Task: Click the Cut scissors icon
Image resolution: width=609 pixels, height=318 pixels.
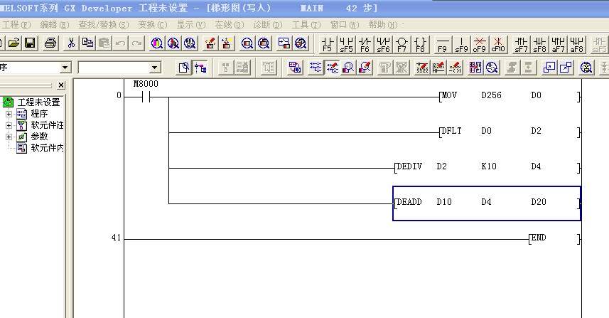Action: tap(72, 43)
